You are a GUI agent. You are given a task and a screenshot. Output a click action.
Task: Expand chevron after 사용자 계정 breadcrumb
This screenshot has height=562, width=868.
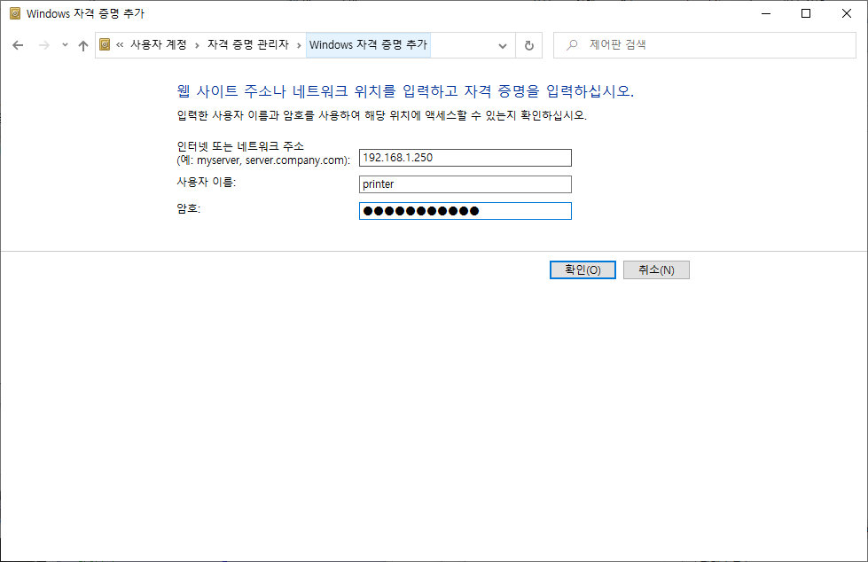[x=197, y=45]
